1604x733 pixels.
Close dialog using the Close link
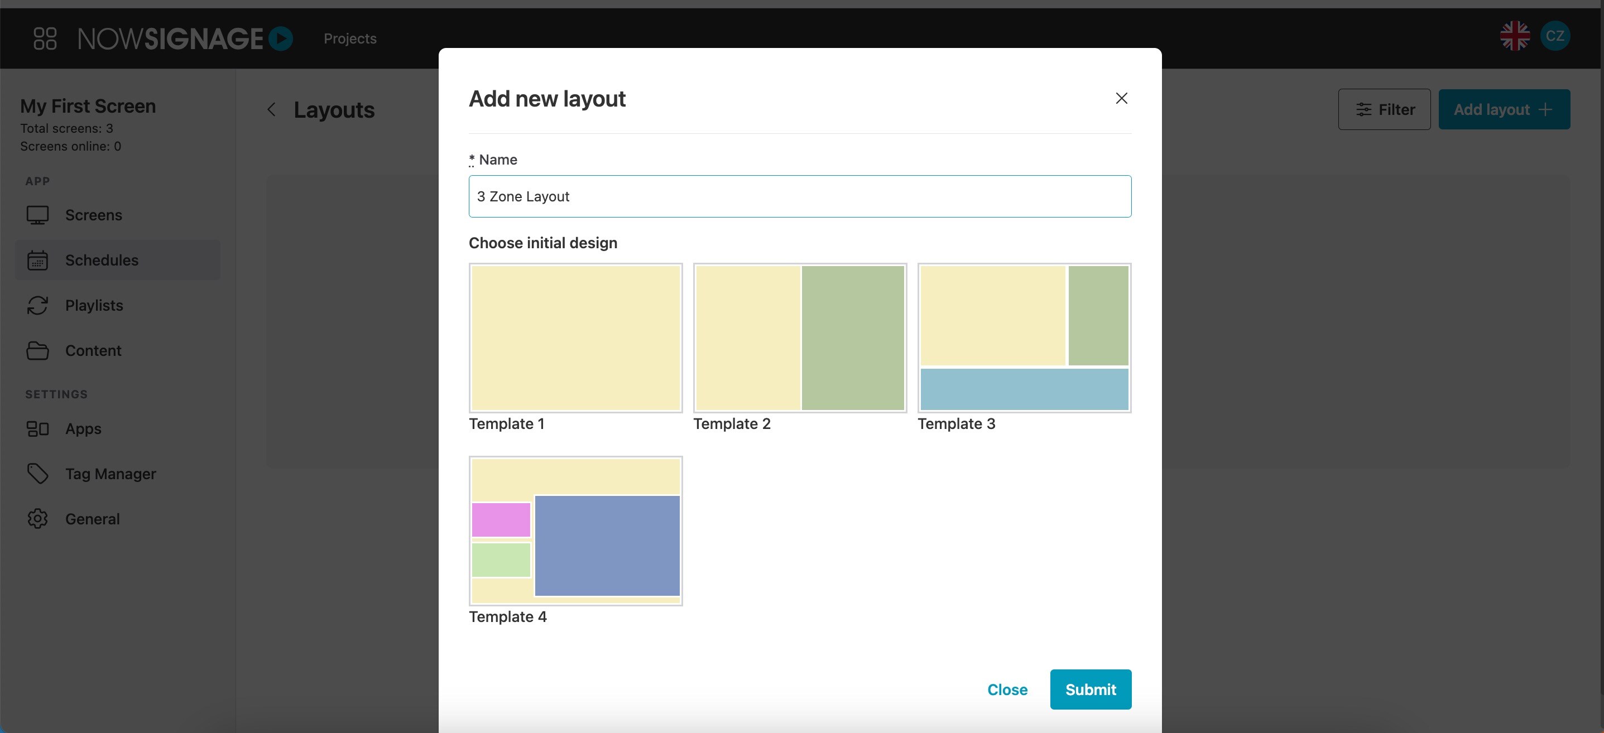(1007, 689)
